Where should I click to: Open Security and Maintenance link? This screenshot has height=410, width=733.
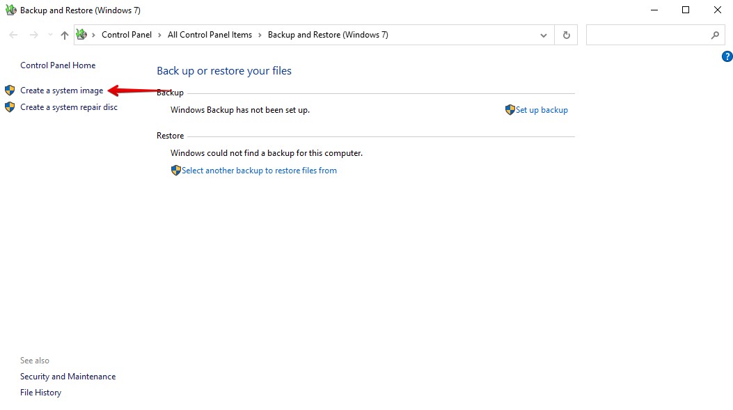(68, 377)
